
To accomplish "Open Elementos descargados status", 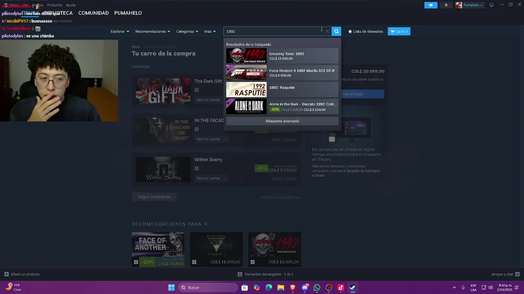I will [x=265, y=274].
